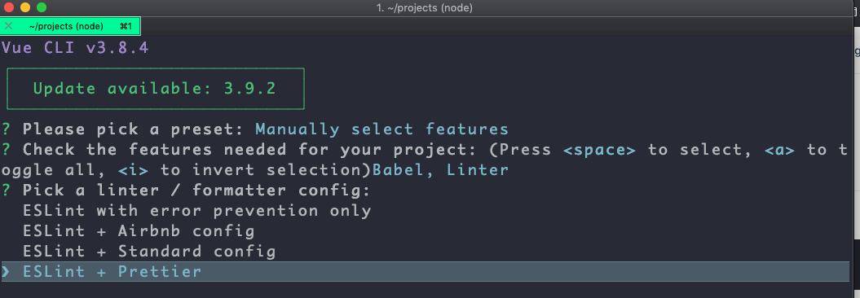Click "Manually select features" preset answer
This screenshot has height=298, width=860.
[381, 129]
